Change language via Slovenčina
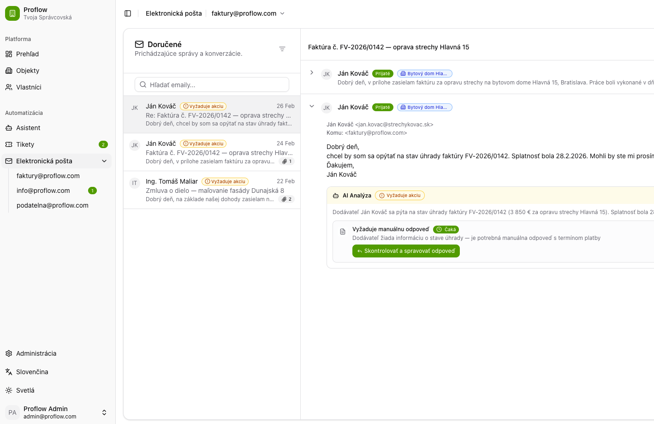This screenshot has height=424, width=654. (32, 372)
